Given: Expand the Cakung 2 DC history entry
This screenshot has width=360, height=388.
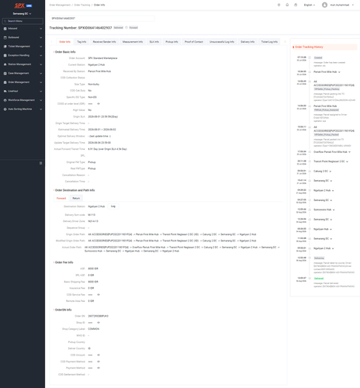Looking at the screenshot, I should click(331, 171).
